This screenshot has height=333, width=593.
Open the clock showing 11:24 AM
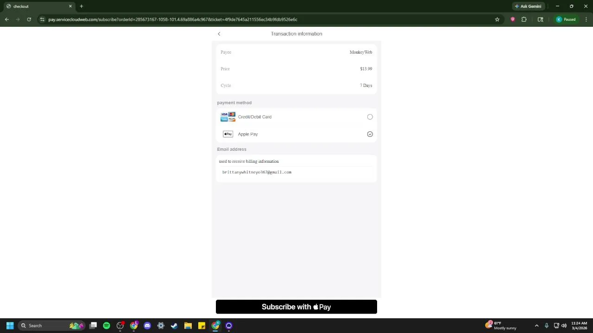click(x=579, y=326)
